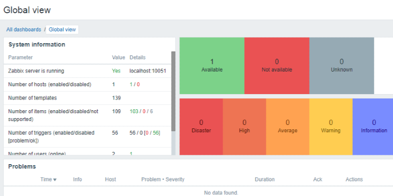This screenshot has width=393, height=196.
Task: Open the All dashboards breadcrumb link
Action: coord(23,29)
